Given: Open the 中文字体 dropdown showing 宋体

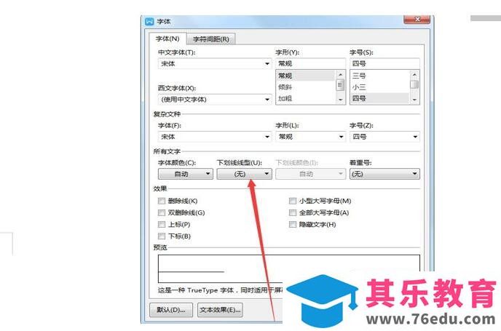Looking at the screenshot, I should (x=215, y=63).
